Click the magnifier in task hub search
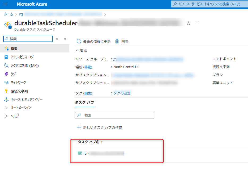Screen dimensions: 248x173 tap(79, 115)
